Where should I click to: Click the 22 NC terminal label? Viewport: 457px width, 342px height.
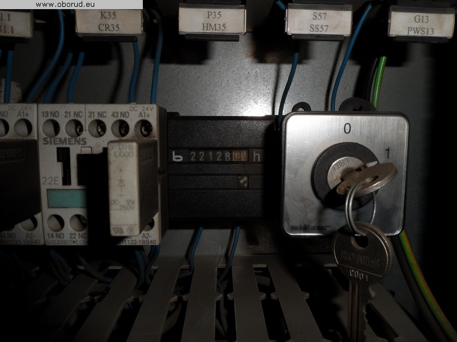pos(78,235)
